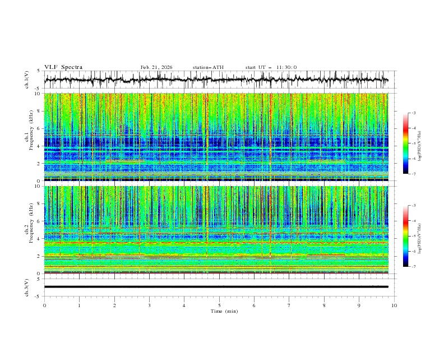
Task: Click the log(PSD) label beside ch.2 color bar
Action: click(x=419, y=238)
